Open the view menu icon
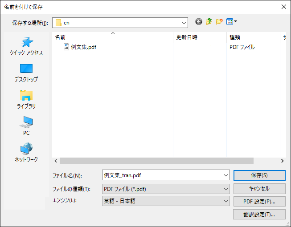 pos(231,22)
